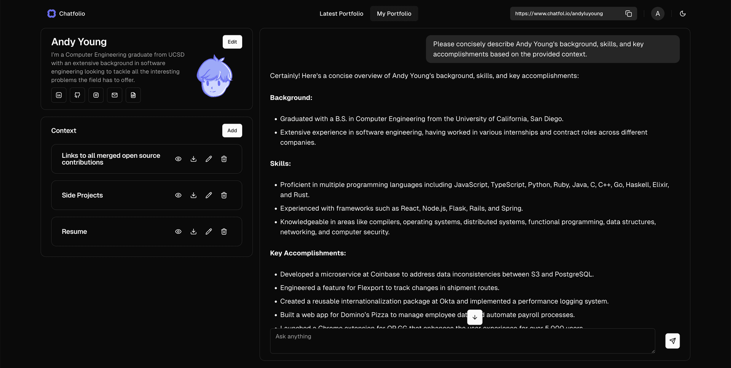731x368 pixels.
Task: Open Andy Young's LinkedIn profile
Action: pyautogui.click(x=59, y=95)
